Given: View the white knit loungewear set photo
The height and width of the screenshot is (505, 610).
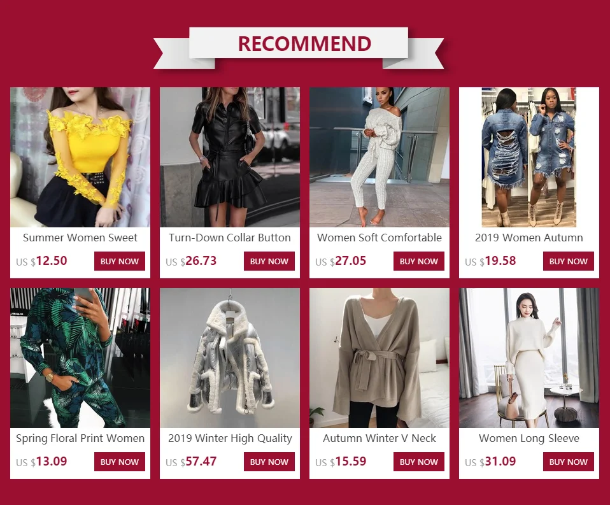Looking at the screenshot, I should (379, 157).
